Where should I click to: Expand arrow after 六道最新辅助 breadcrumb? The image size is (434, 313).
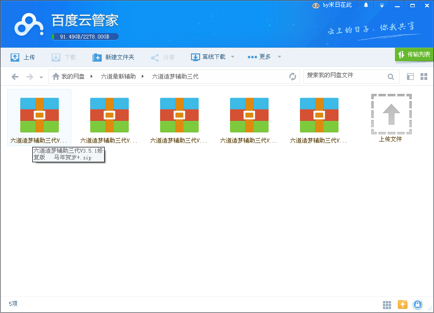(x=143, y=77)
